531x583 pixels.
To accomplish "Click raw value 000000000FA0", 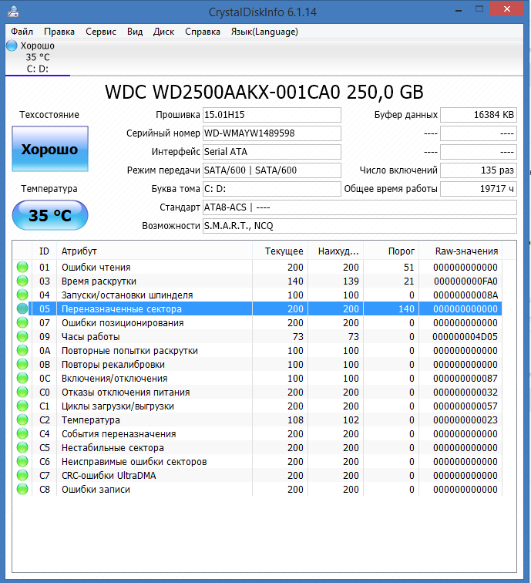I will [x=465, y=281].
